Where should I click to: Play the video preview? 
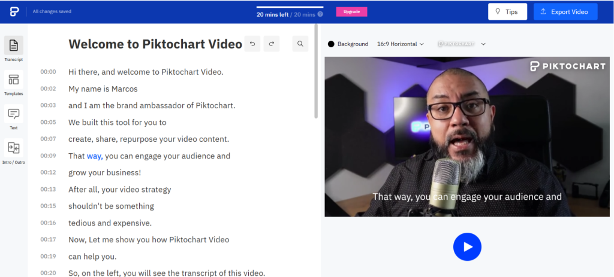[x=467, y=247]
